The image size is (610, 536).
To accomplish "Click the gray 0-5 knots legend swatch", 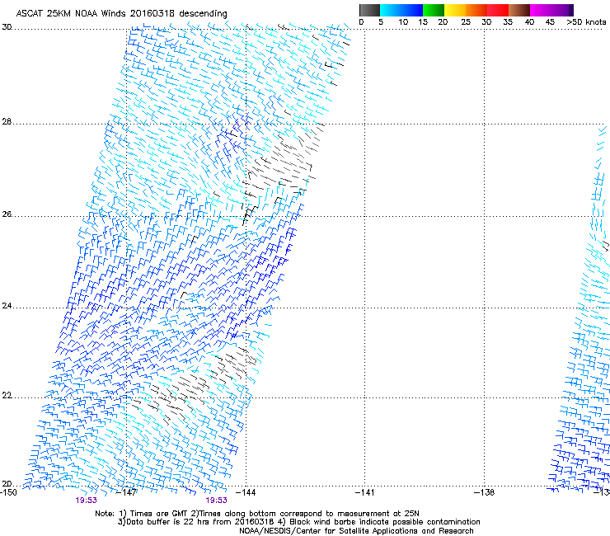I will 369,10.
